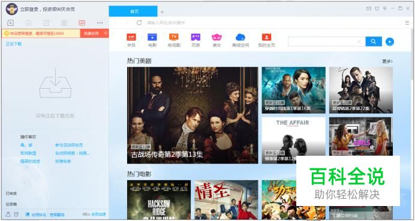Viewport: 415px width, 221px height.
Task: Open the 垃圾箱 recycle bin list
Action: pyautogui.click(x=11, y=204)
